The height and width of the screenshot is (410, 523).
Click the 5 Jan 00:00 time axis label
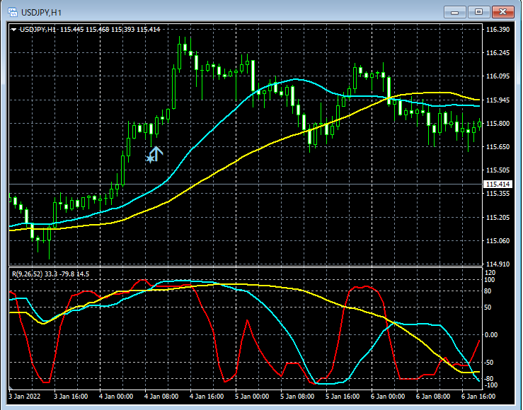(252, 397)
